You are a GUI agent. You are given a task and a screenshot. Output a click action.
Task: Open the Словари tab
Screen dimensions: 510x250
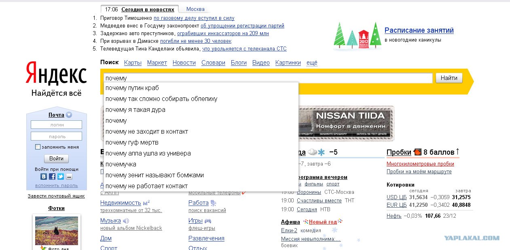point(213,63)
